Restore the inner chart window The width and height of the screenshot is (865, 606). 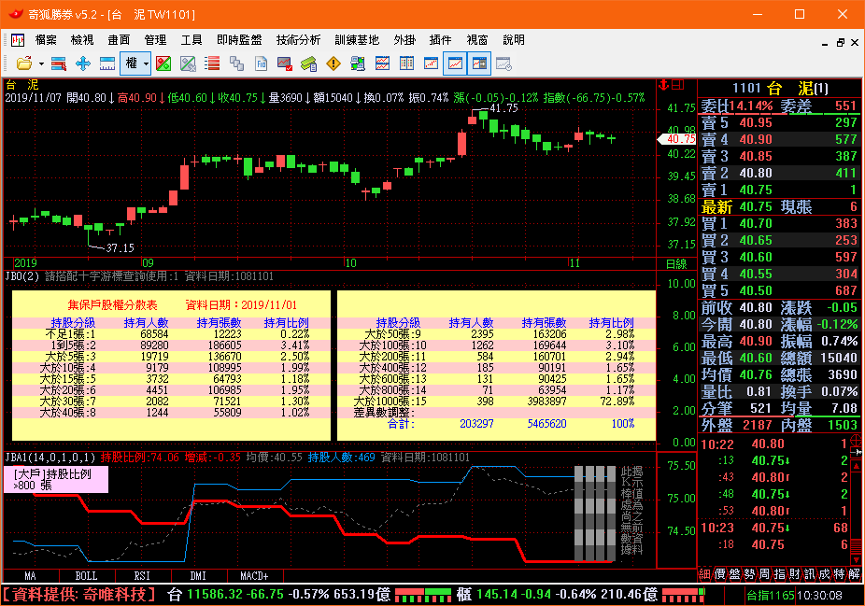(840, 42)
